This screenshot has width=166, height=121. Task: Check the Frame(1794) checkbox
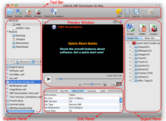[x=133, y=73]
